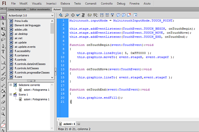
Task: Select the Text tool
Action: point(3,51)
